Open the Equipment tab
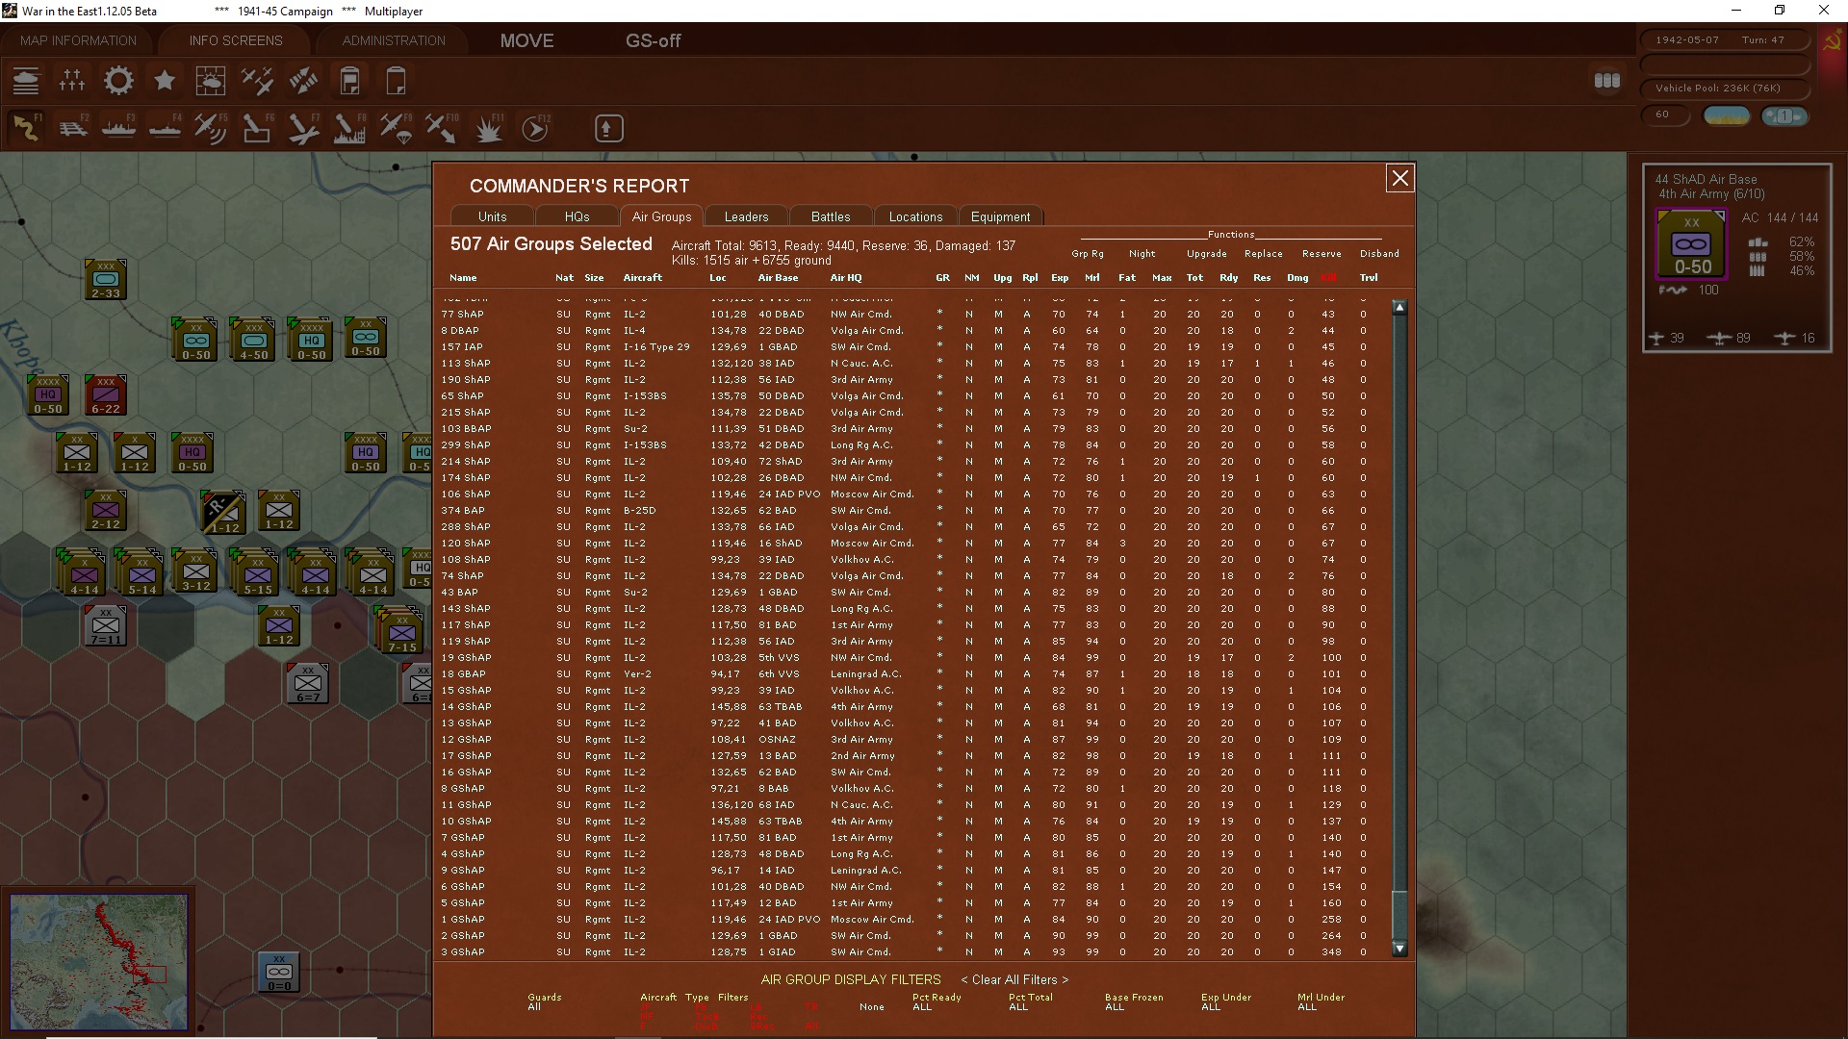The height and width of the screenshot is (1039, 1848). point(1000,216)
